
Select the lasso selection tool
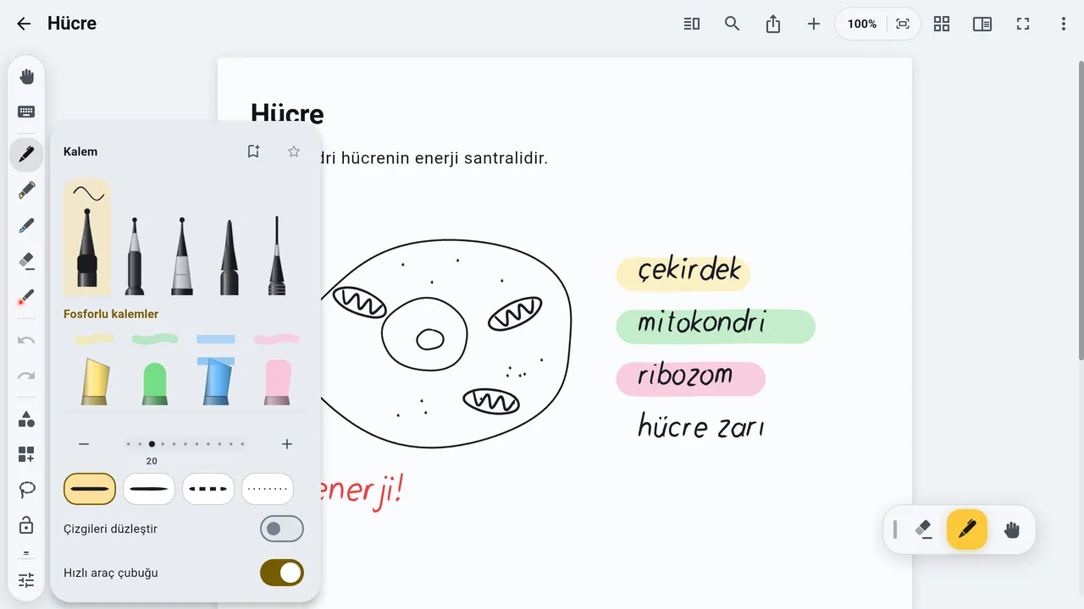(x=26, y=490)
